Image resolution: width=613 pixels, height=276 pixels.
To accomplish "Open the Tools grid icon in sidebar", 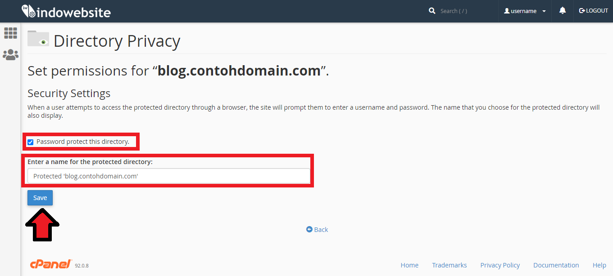I will pyautogui.click(x=10, y=33).
